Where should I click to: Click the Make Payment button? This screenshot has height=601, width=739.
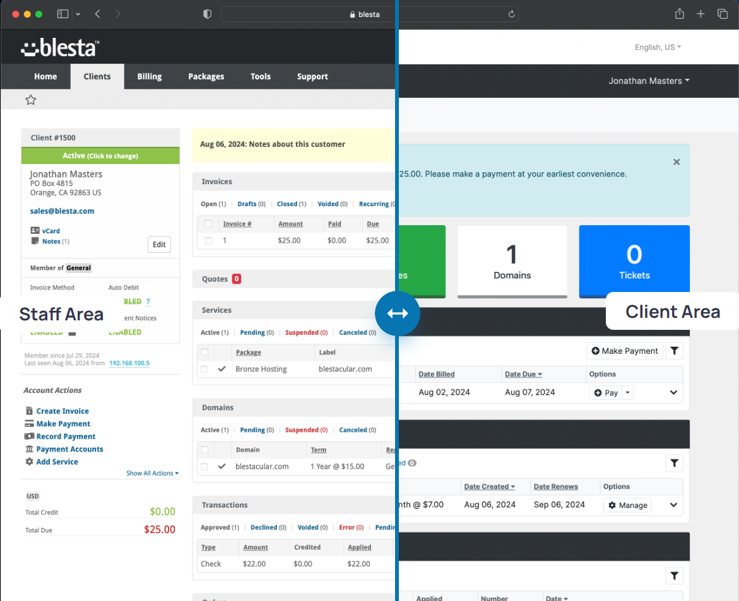click(x=625, y=351)
